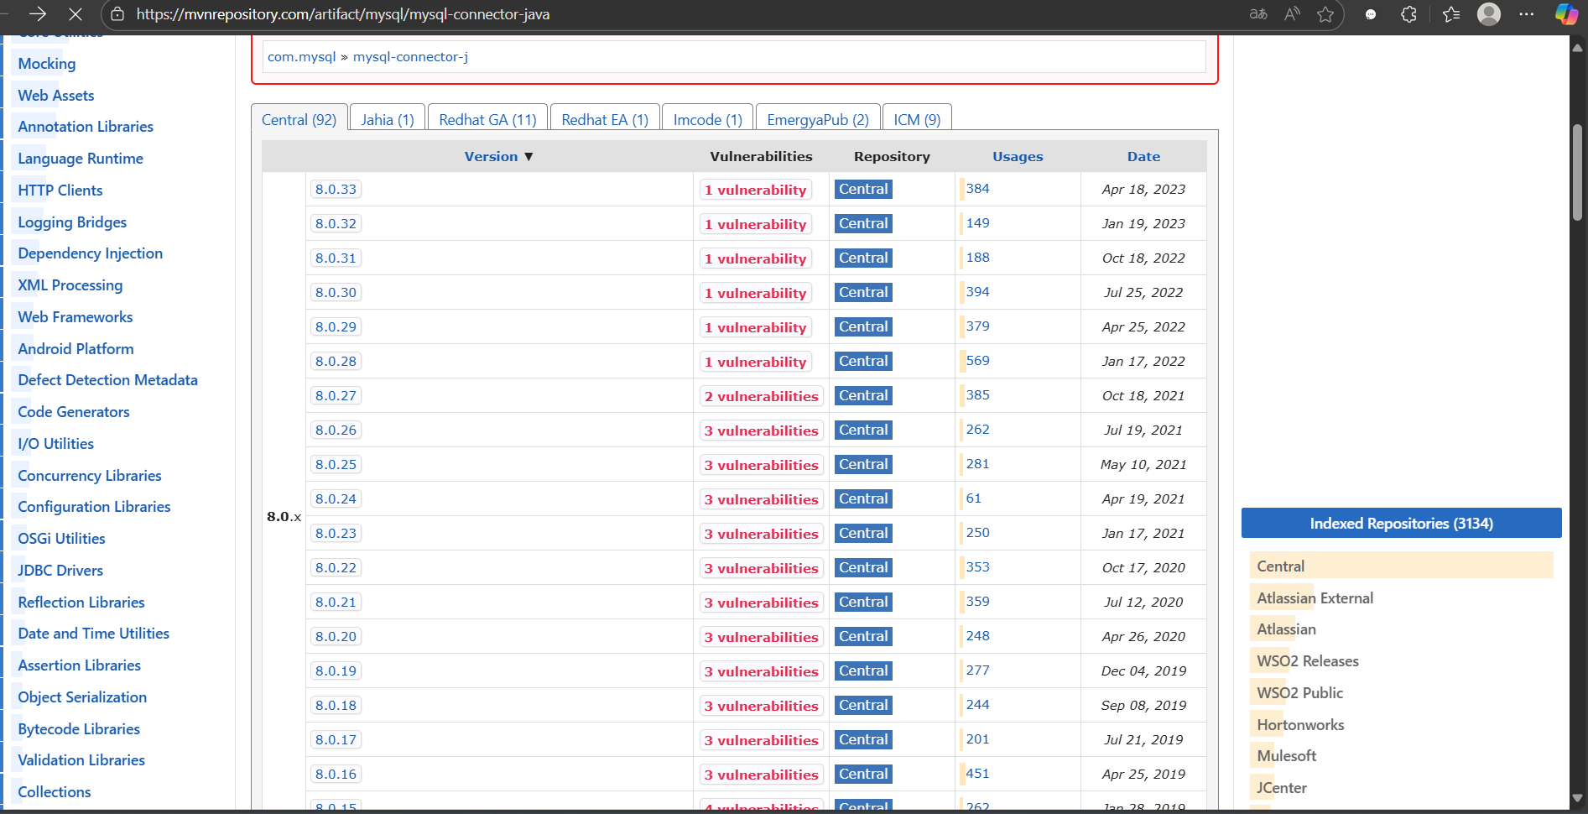Open the HTTP Clients category

point(60,190)
